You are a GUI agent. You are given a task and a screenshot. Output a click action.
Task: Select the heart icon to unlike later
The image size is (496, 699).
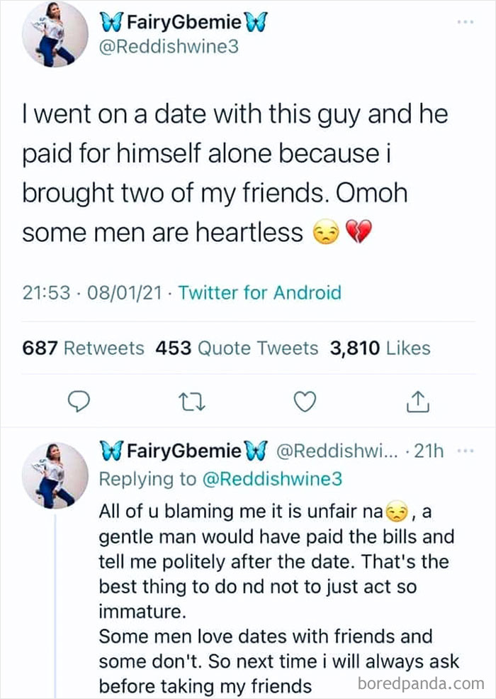click(x=304, y=402)
